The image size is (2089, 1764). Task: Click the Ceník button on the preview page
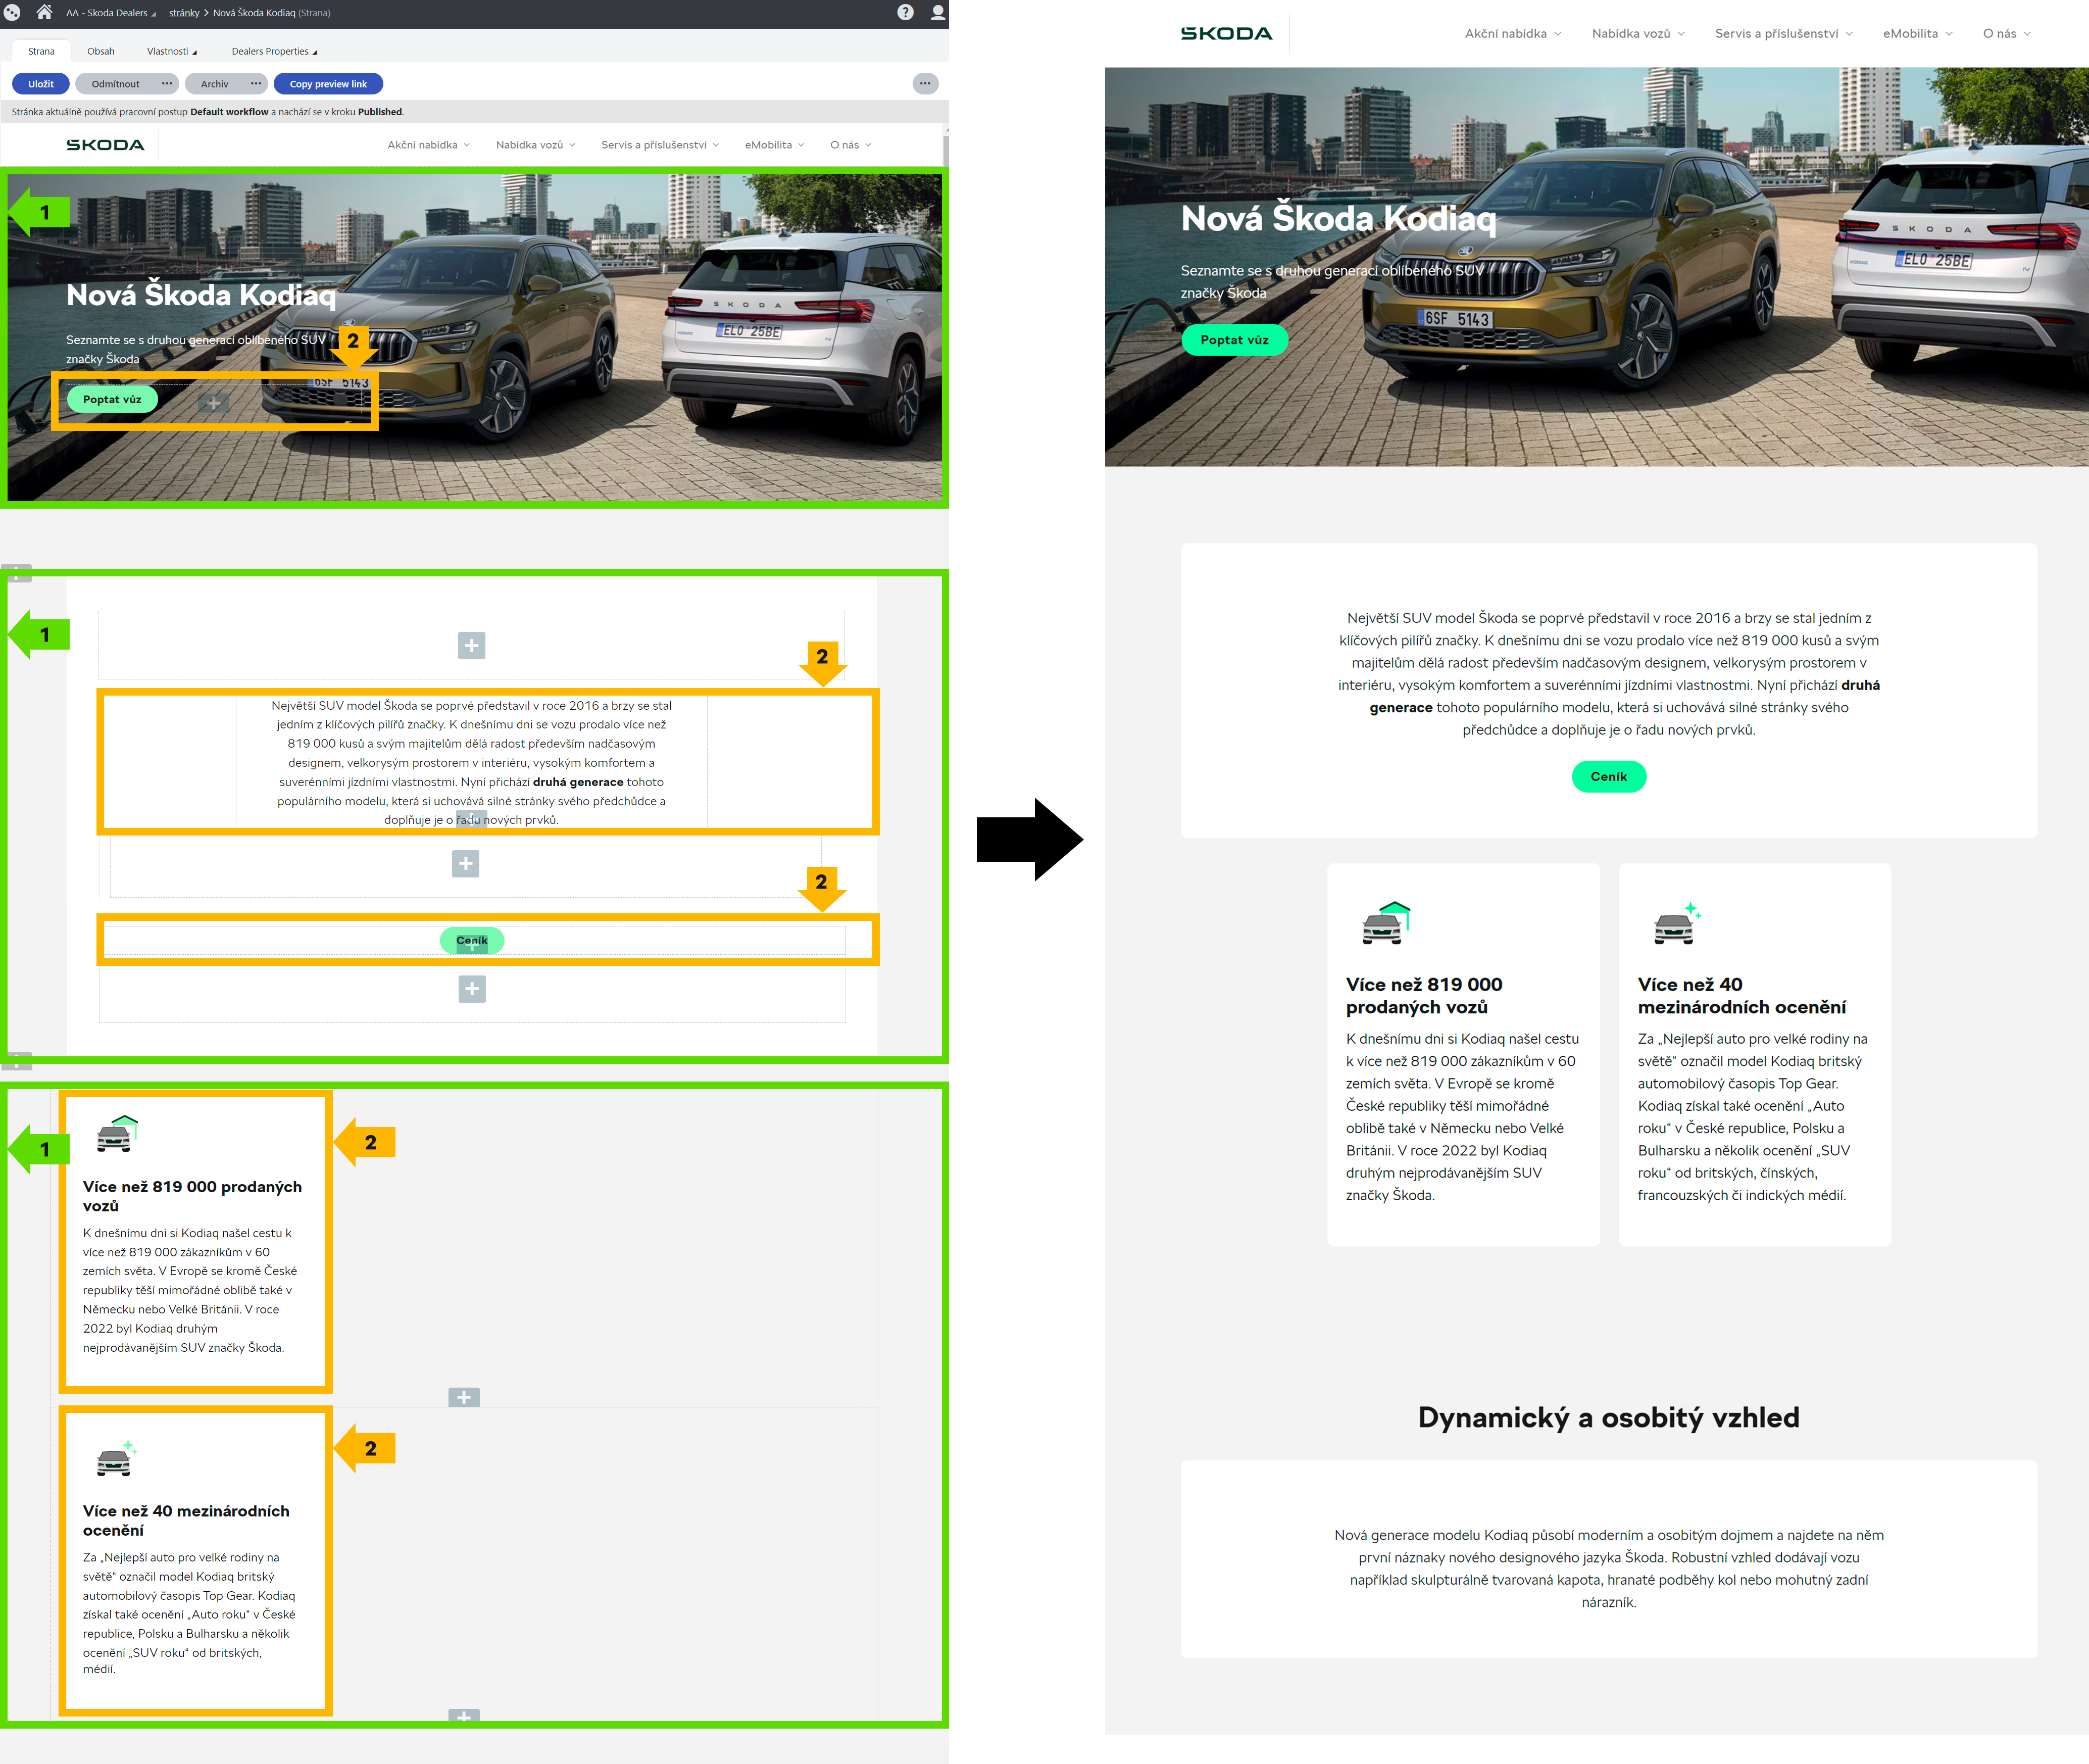[1608, 776]
